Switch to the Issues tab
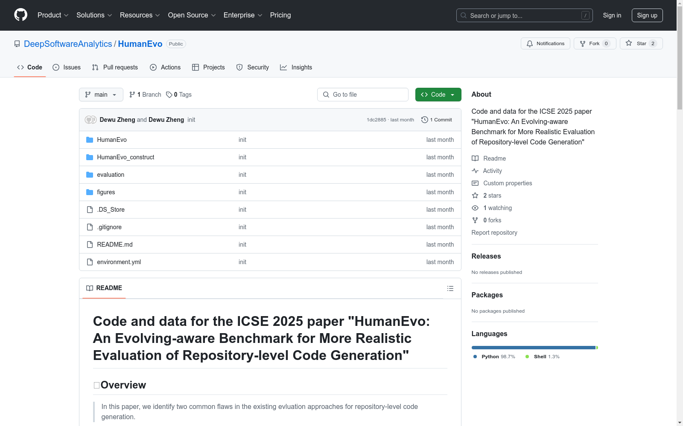 click(x=67, y=67)
